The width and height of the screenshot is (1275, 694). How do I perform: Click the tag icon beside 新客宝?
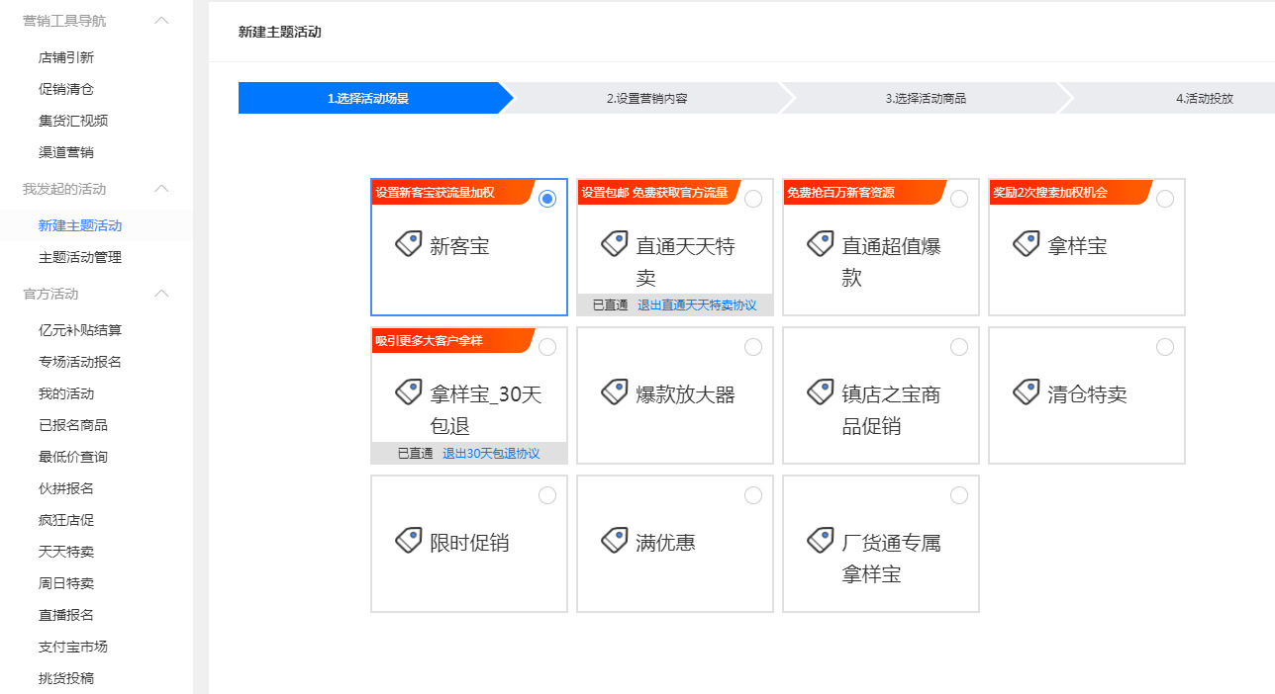point(409,244)
